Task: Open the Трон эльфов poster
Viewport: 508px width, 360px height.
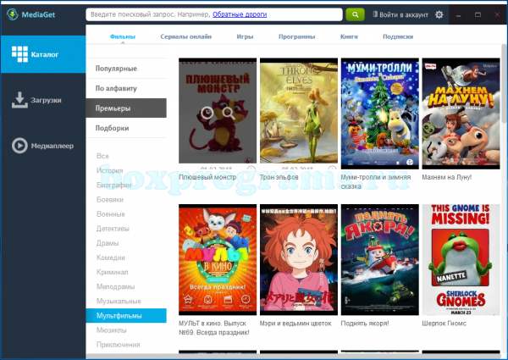Action: click(x=299, y=110)
